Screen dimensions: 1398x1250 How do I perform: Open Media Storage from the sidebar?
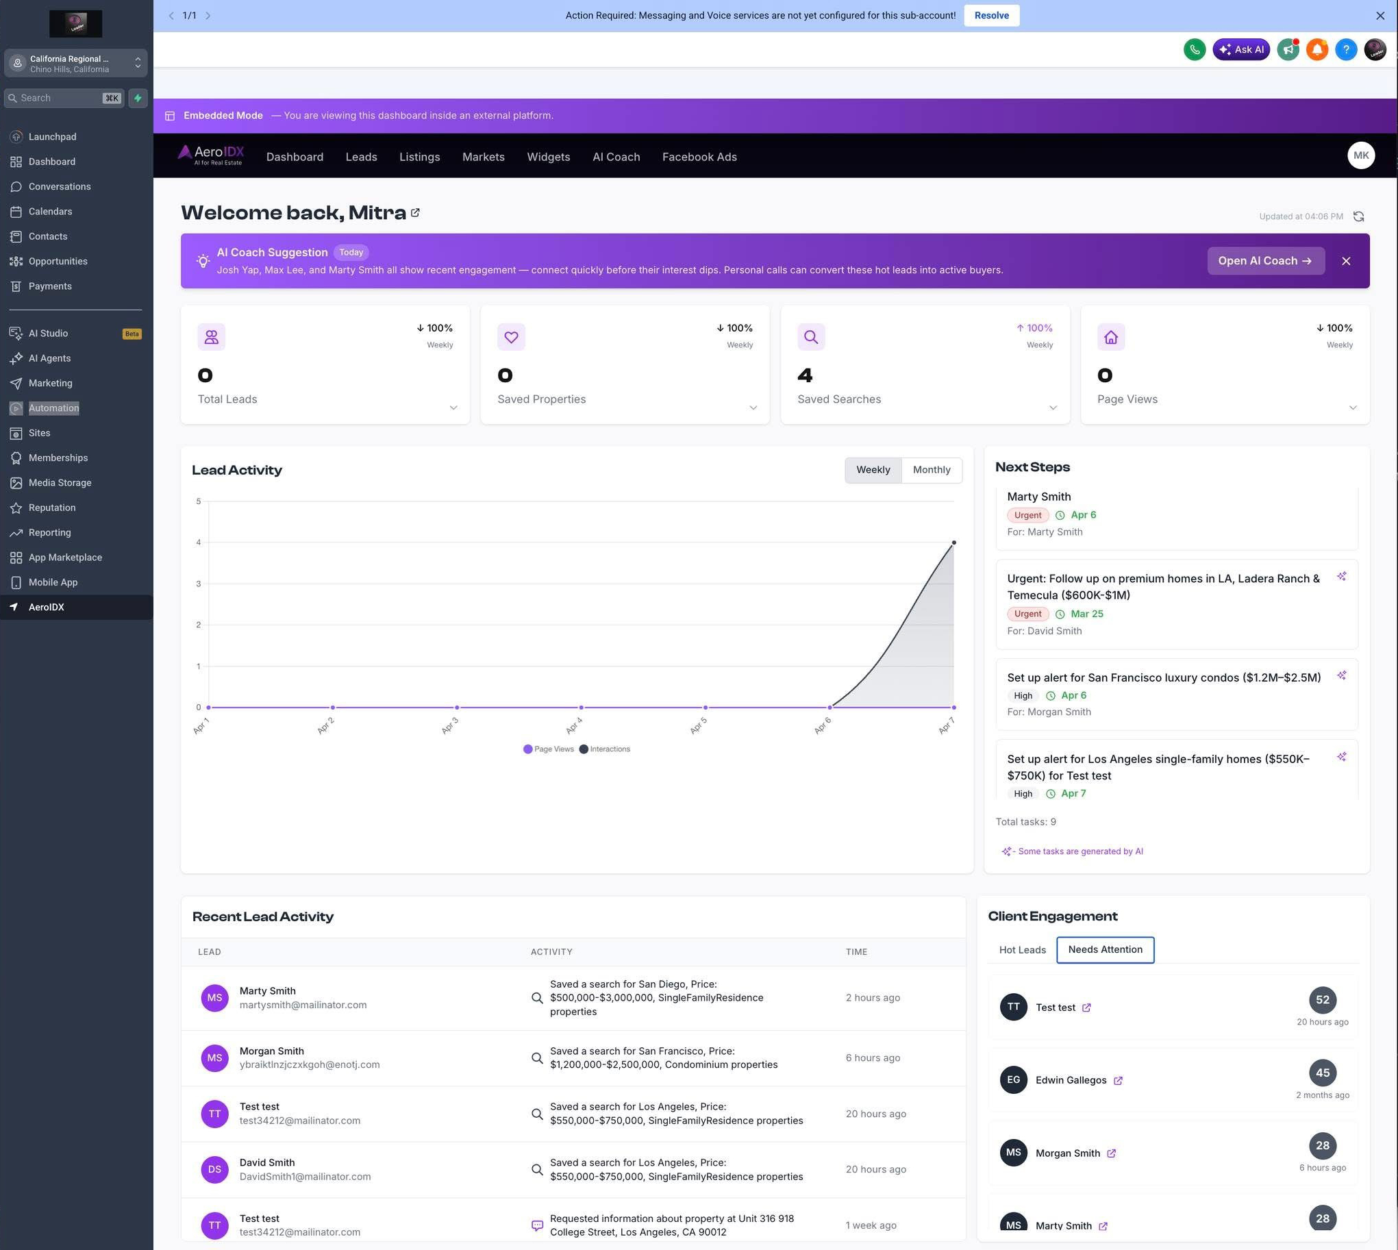click(60, 482)
